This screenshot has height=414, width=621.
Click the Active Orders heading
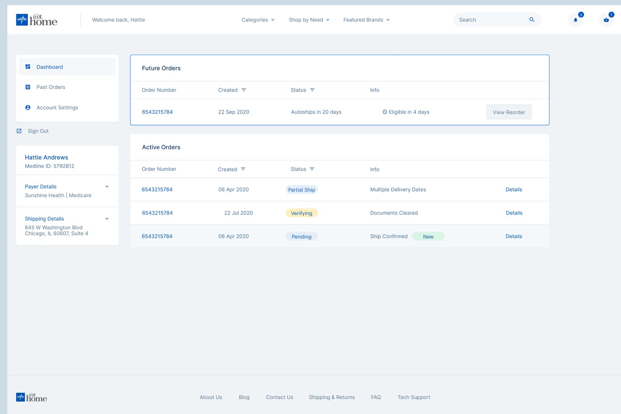pyautogui.click(x=161, y=147)
